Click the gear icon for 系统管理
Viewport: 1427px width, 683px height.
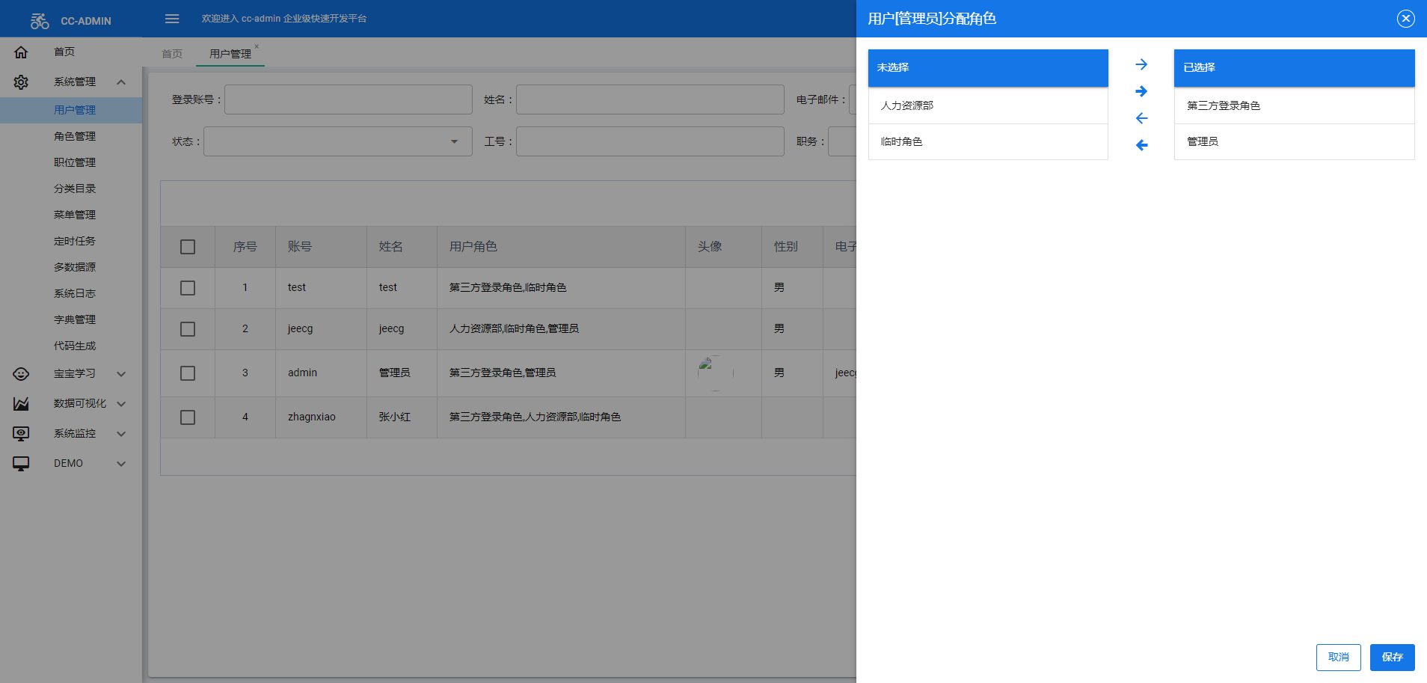pyautogui.click(x=21, y=82)
